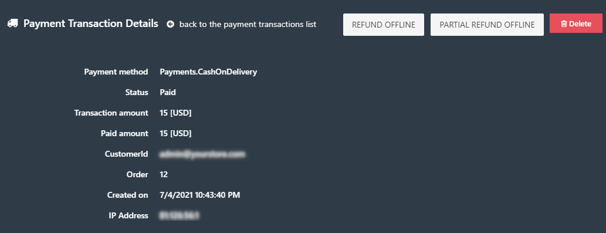Click the trash can icon on Delete
Viewport: 606px width, 233px height.
(564, 23)
